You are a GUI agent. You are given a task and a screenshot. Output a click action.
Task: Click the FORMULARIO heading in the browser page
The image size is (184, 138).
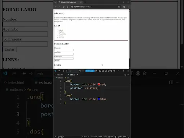pos(61,44)
